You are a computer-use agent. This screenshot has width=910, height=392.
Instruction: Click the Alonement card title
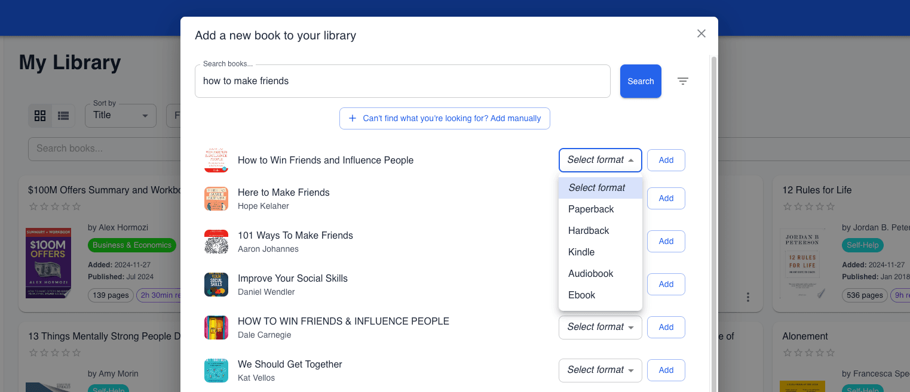[x=805, y=336]
